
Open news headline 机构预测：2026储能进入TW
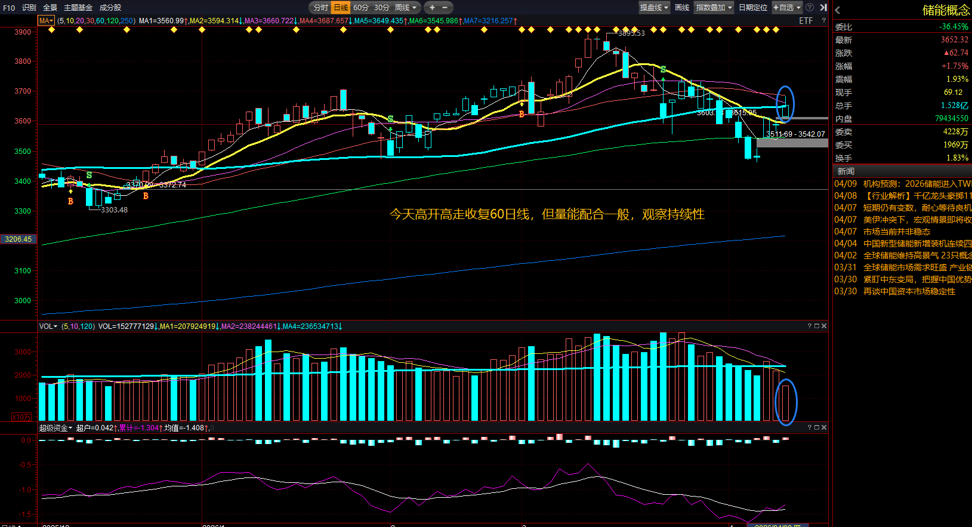pos(917,184)
